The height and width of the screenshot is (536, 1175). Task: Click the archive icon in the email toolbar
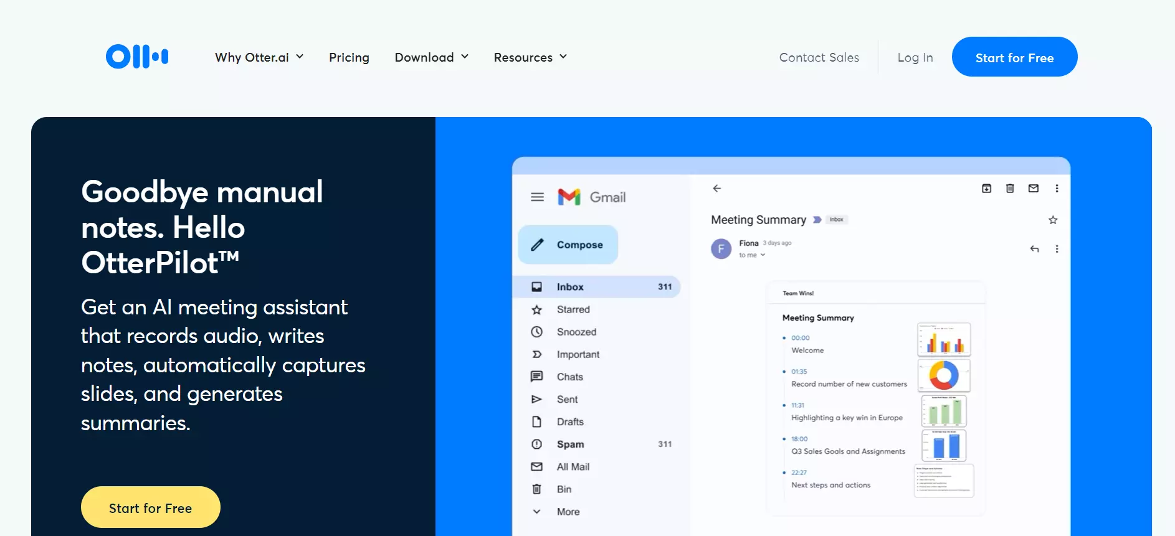(986, 188)
